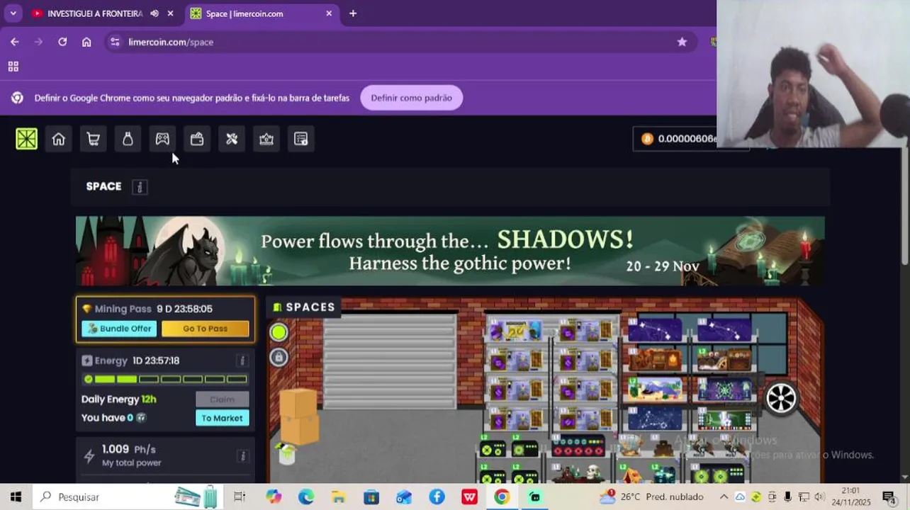
Task: Click the browser home button
Action: click(x=86, y=42)
